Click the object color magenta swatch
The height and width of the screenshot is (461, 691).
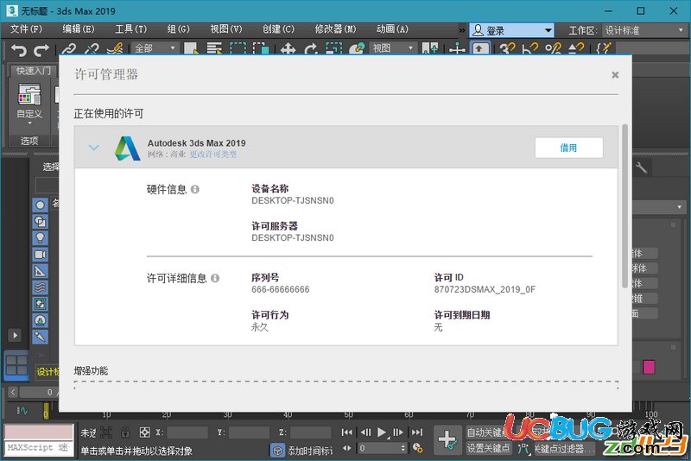pyautogui.click(x=649, y=367)
